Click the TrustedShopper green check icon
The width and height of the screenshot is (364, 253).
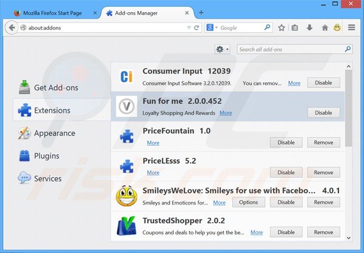pos(127,226)
